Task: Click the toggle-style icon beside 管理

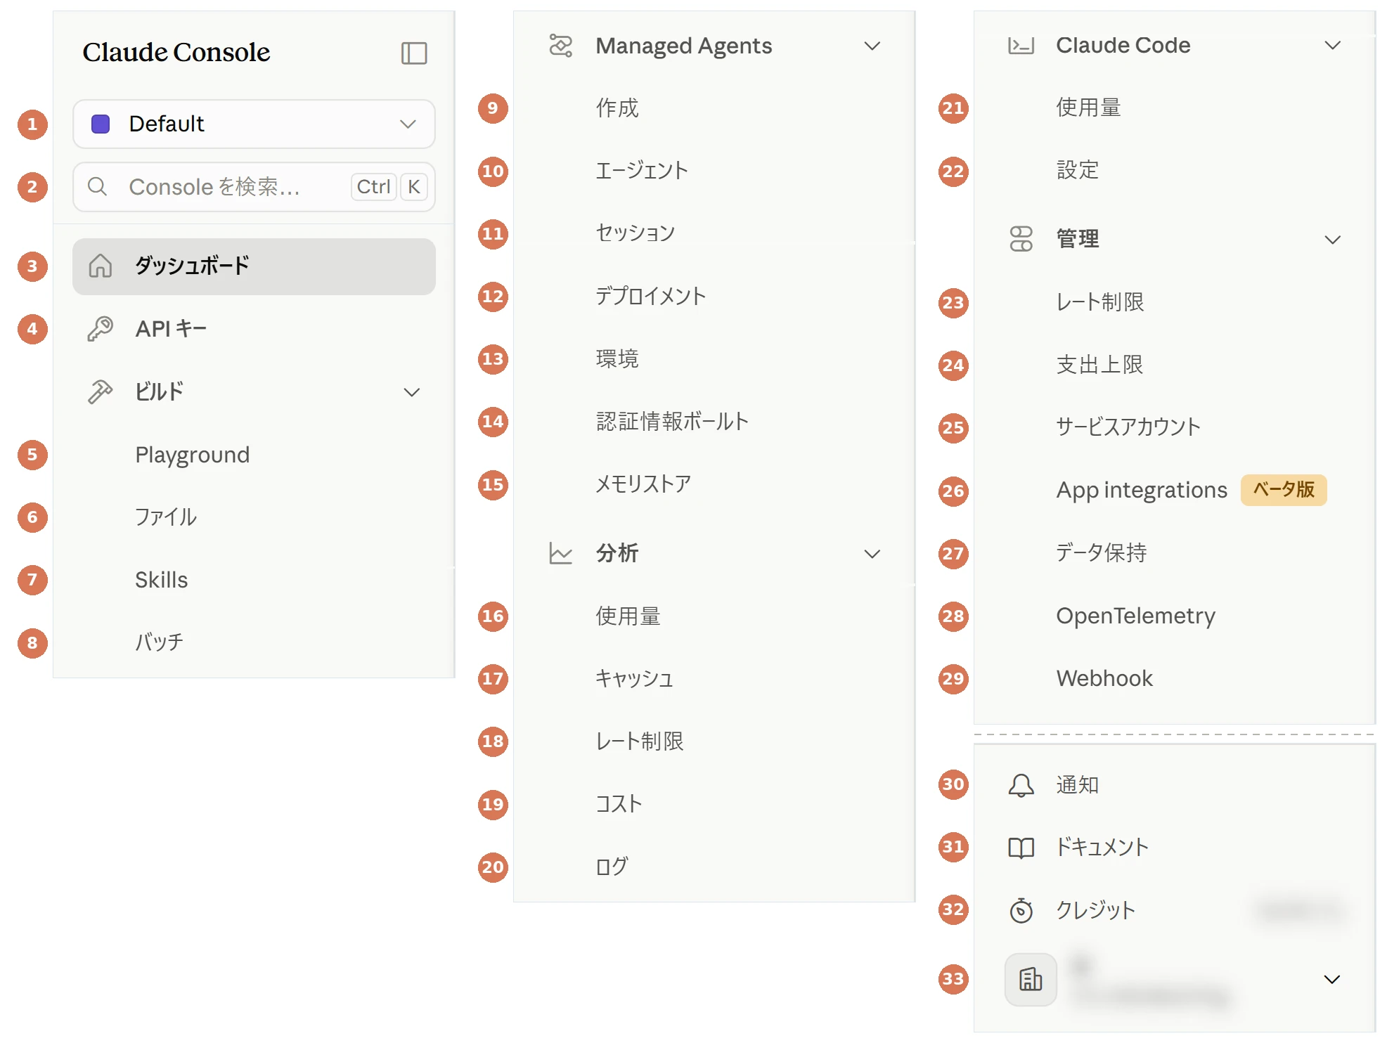Action: coord(1021,239)
